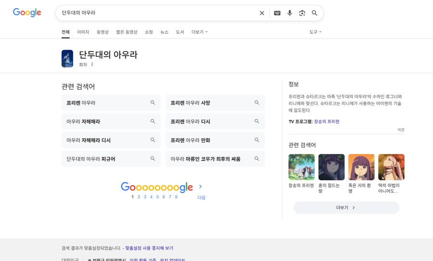Expand related searches with 더보기 button

[x=346, y=208]
